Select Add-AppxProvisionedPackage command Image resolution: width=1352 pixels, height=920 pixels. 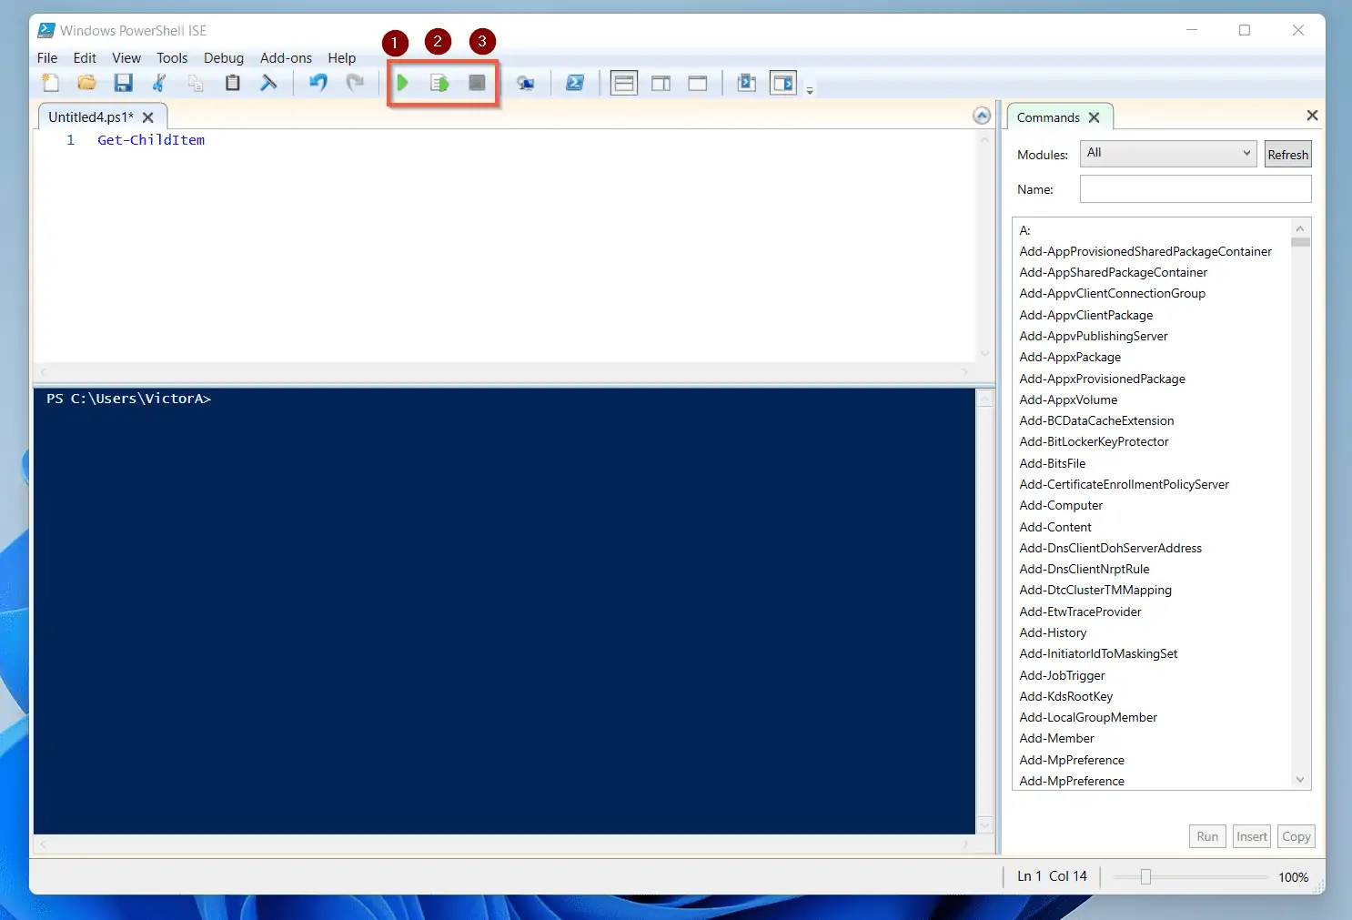coord(1103,379)
